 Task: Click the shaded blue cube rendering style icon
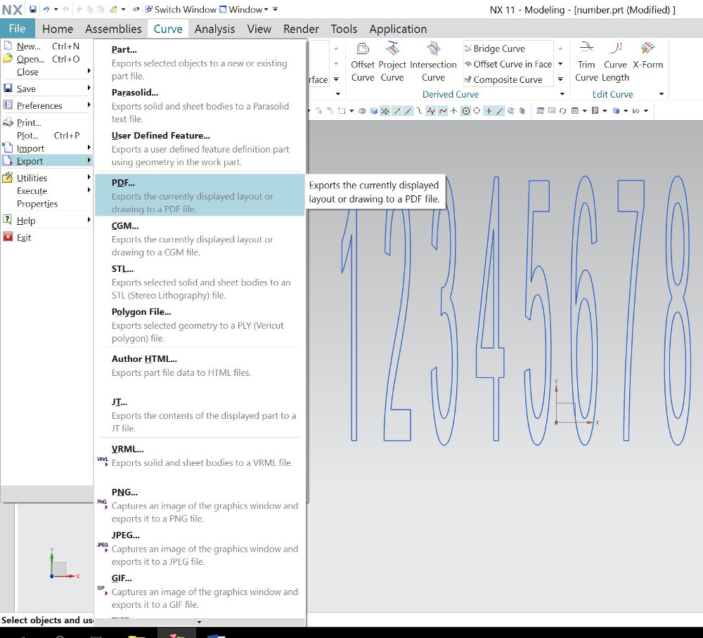615,110
